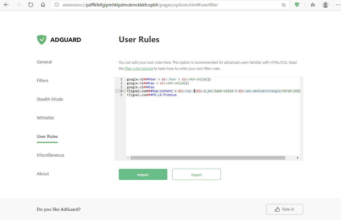Click the address bar URL field
The height and width of the screenshot is (220, 341).
coord(169,5)
